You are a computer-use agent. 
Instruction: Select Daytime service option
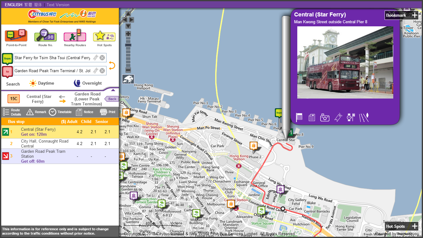[42, 83]
